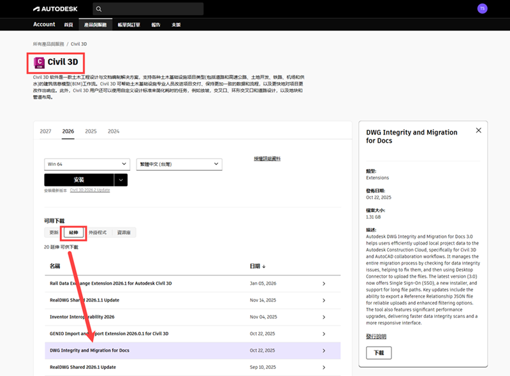Close the DWG Integrity details panel
The image size is (510, 376).
coord(479,131)
